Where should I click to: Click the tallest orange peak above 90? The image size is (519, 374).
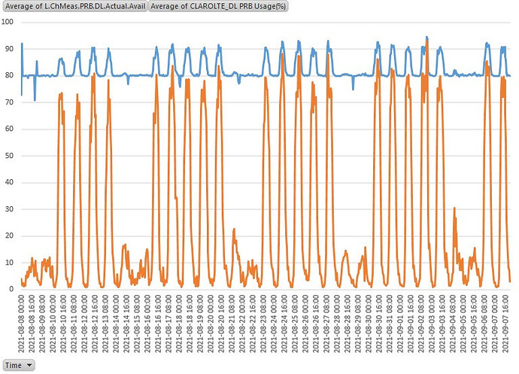[x=427, y=41]
